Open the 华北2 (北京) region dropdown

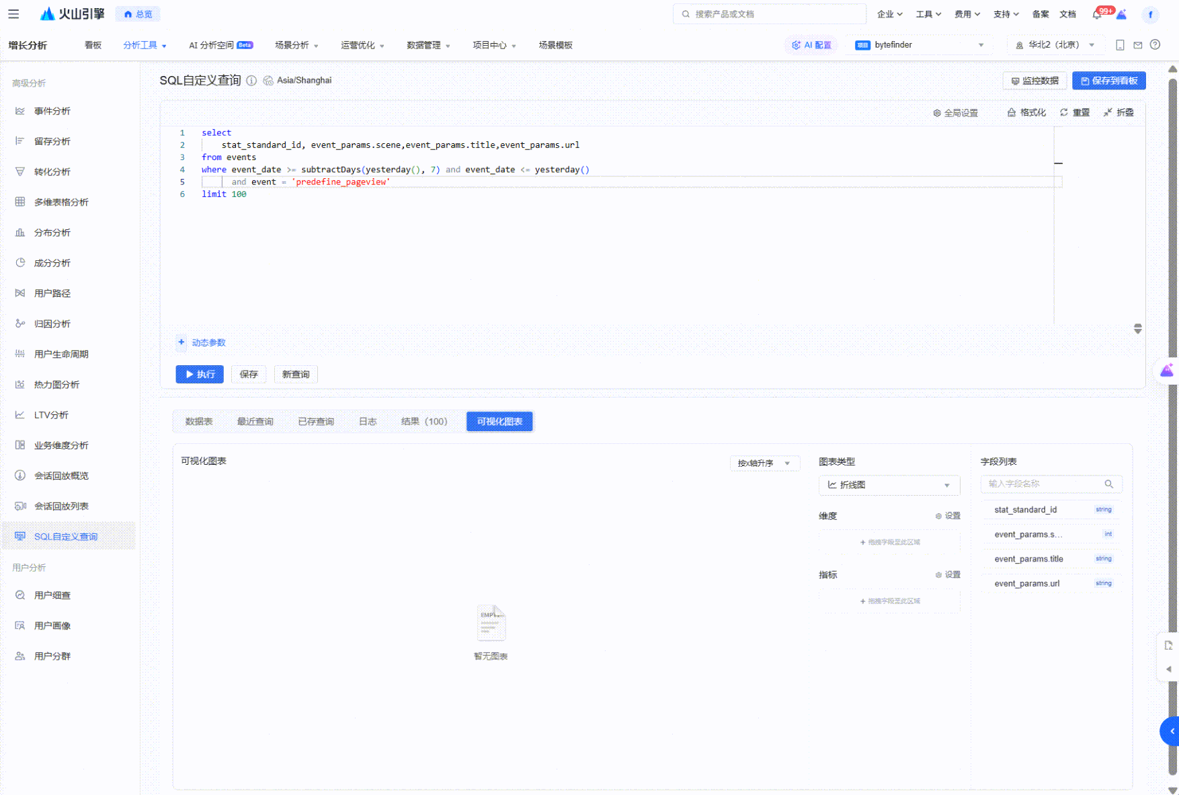[1055, 45]
